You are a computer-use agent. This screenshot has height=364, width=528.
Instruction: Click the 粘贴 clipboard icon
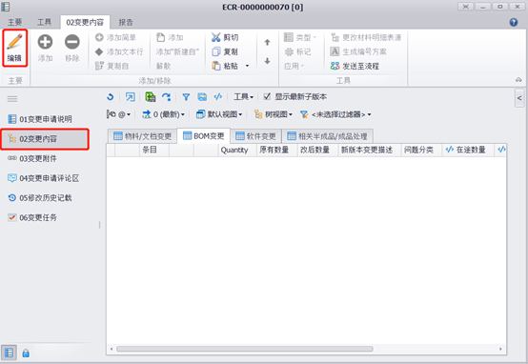(x=215, y=66)
